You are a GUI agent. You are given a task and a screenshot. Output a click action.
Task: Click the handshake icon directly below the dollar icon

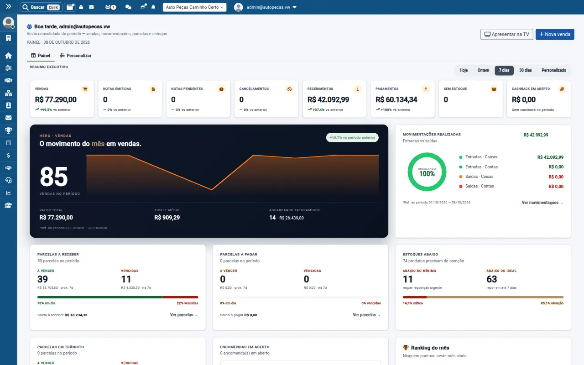(8, 168)
